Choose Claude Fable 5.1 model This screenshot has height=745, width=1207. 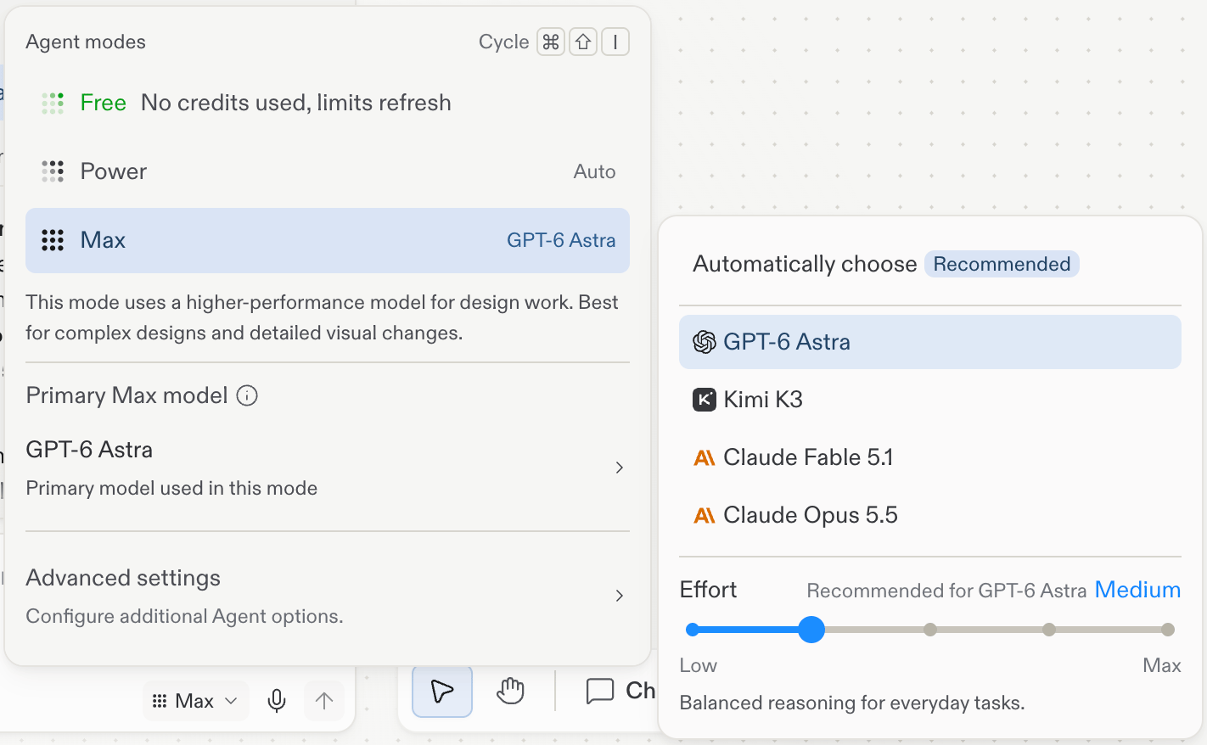[930, 457]
